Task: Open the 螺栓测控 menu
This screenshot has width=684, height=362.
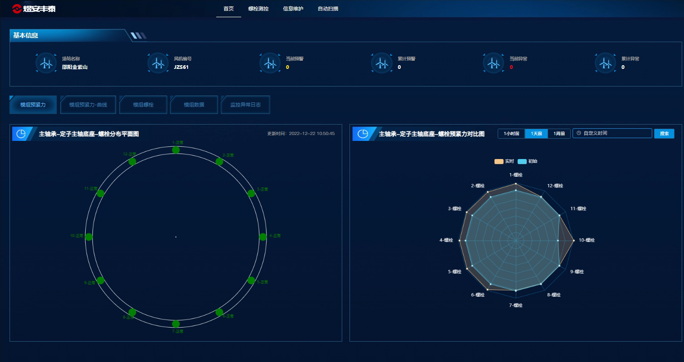Action: click(258, 9)
